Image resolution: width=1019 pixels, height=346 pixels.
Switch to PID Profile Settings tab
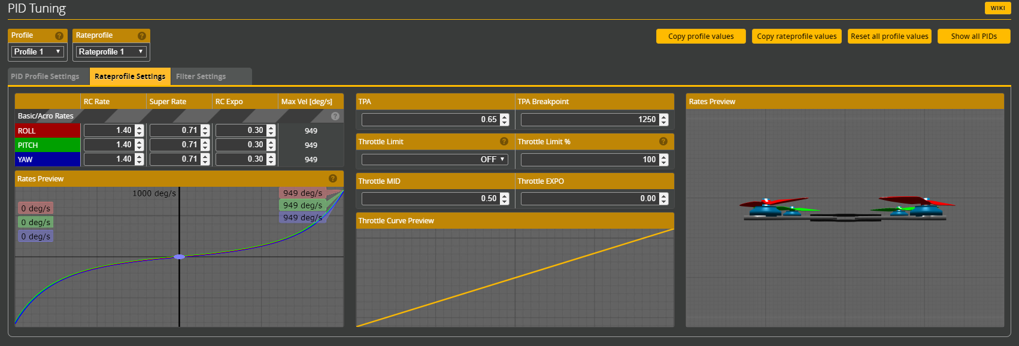[x=46, y=77]
